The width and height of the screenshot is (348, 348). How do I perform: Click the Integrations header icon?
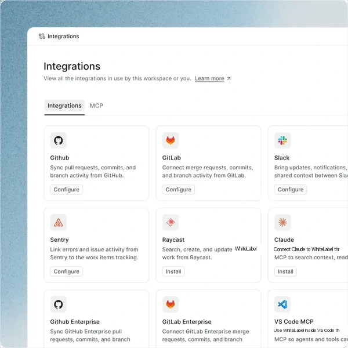(x=42, y=36)
